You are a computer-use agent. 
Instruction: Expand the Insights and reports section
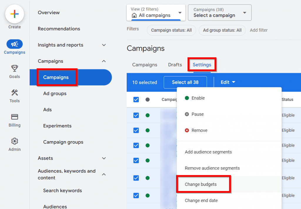[104, 45]
